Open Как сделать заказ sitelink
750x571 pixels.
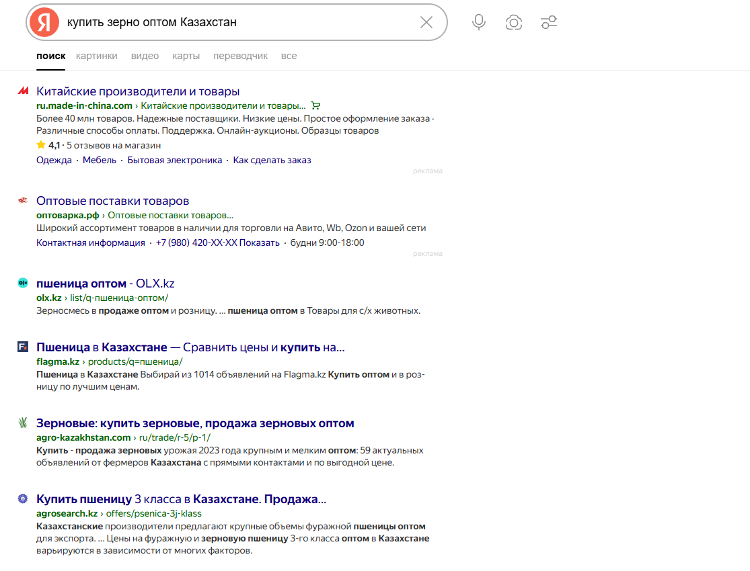coord(272,160)
